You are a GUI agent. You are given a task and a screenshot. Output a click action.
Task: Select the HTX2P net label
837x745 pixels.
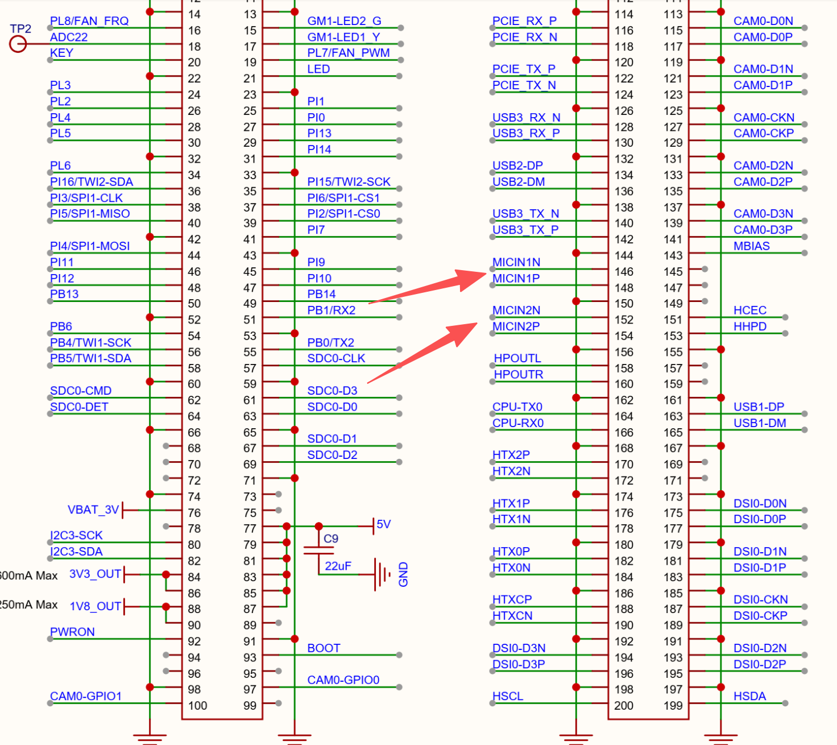coord(511,455)
